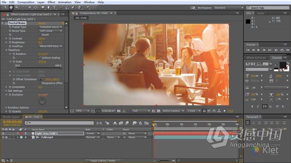
Task: Jump to first frame in Preview panel
Action: click(248, 50)
